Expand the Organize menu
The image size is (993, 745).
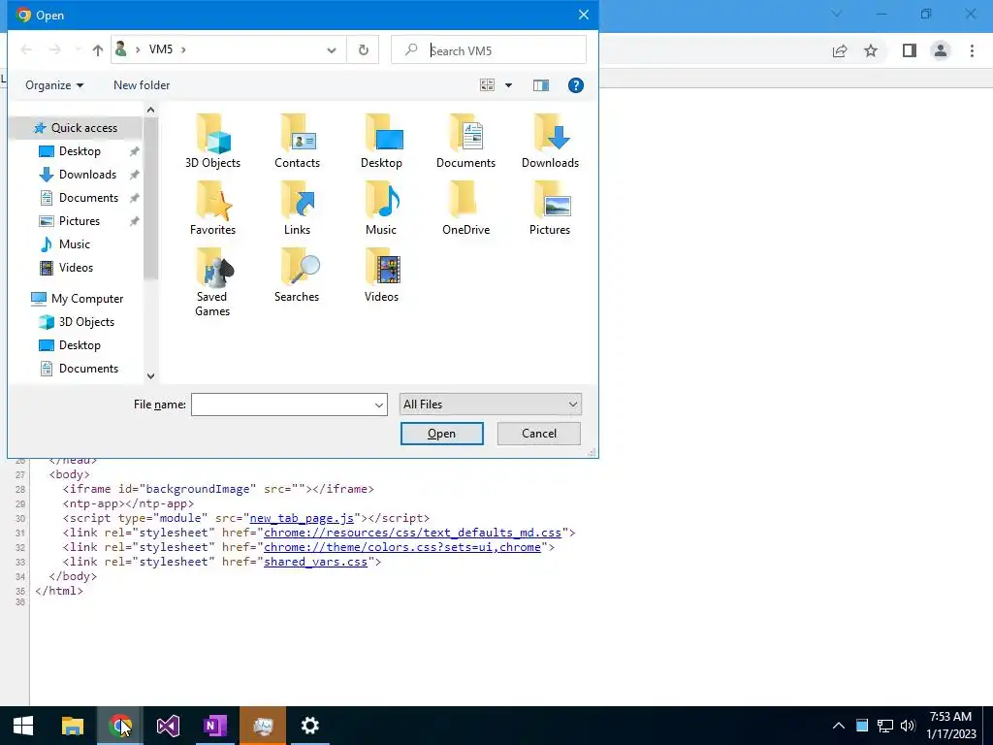[54, 85]
